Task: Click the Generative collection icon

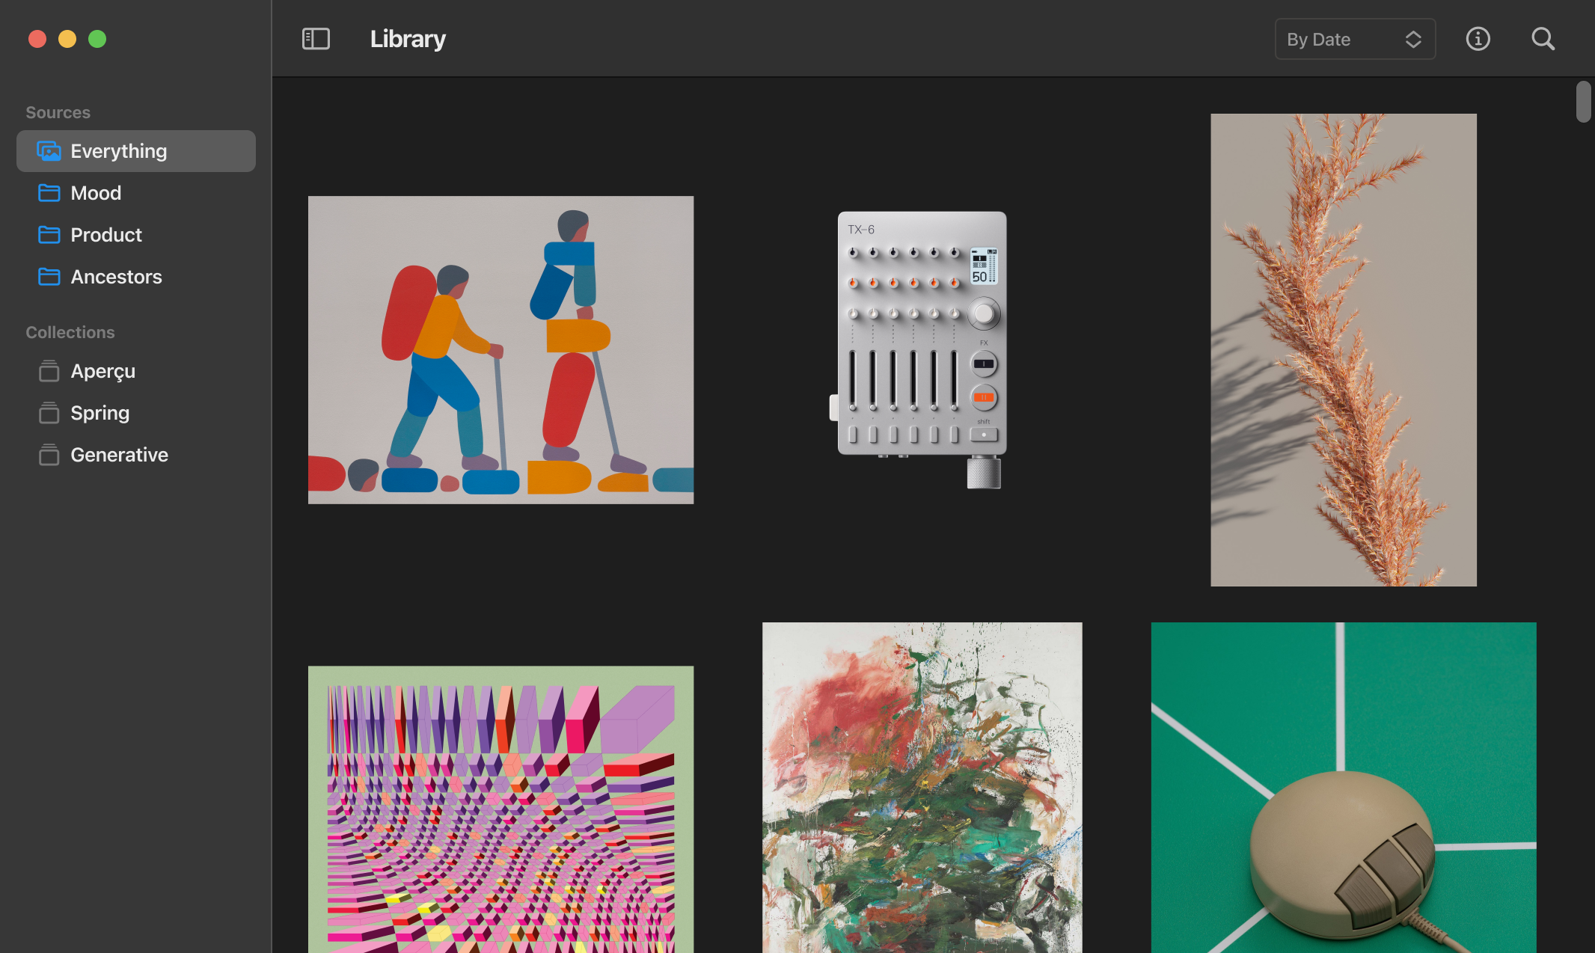Action: [49, 455]
